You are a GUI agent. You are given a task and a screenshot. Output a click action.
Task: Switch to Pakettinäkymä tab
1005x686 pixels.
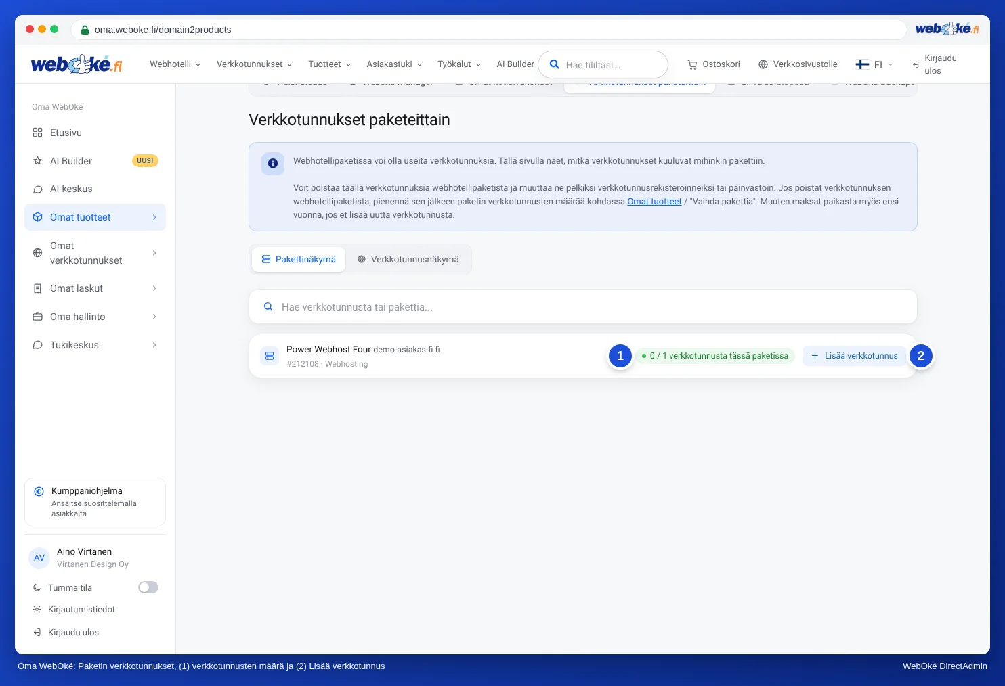point(299,260)
